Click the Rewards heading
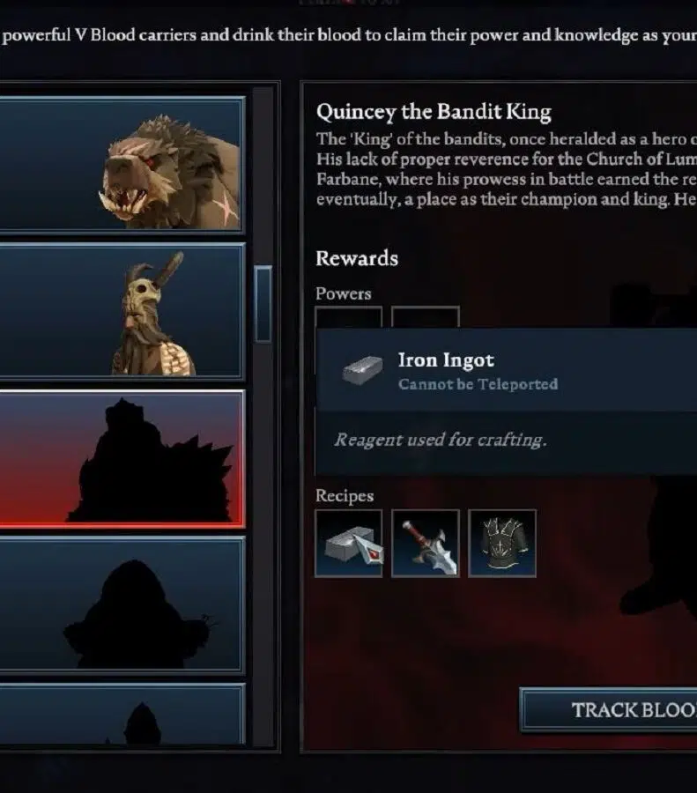Viewport: 697px width, 793px height. (357, 258)
